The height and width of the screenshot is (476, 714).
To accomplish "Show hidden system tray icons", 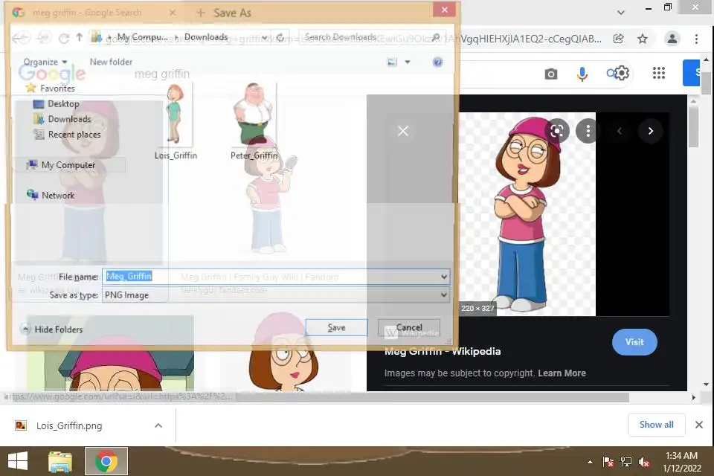I will [x=590, y=462].
